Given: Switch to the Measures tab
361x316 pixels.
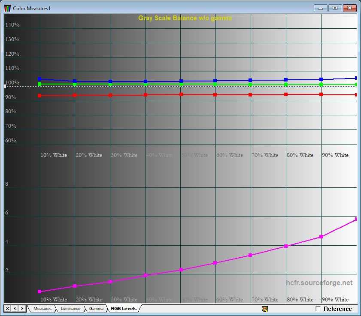Looking at the screenshot, I should coord(42,309).
